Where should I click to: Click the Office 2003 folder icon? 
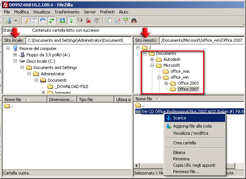(173, 83)
